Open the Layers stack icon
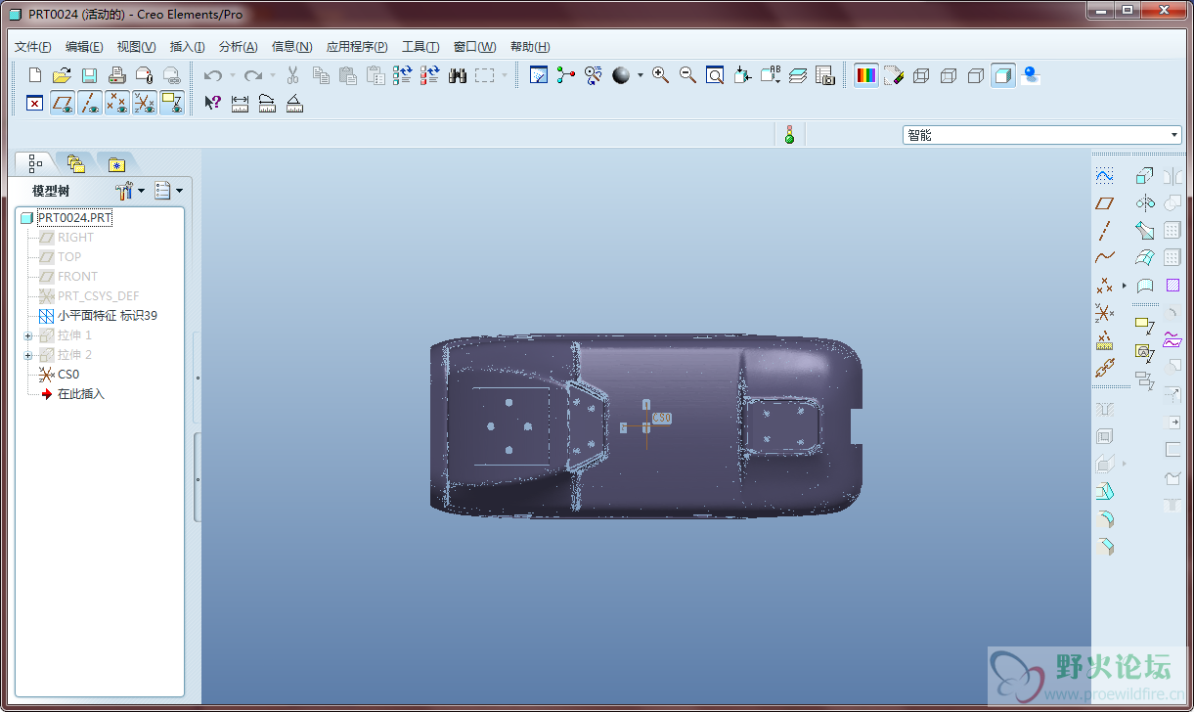Image resolution: width=1194 pixels, height=712 pixels. tap(797, 75)
